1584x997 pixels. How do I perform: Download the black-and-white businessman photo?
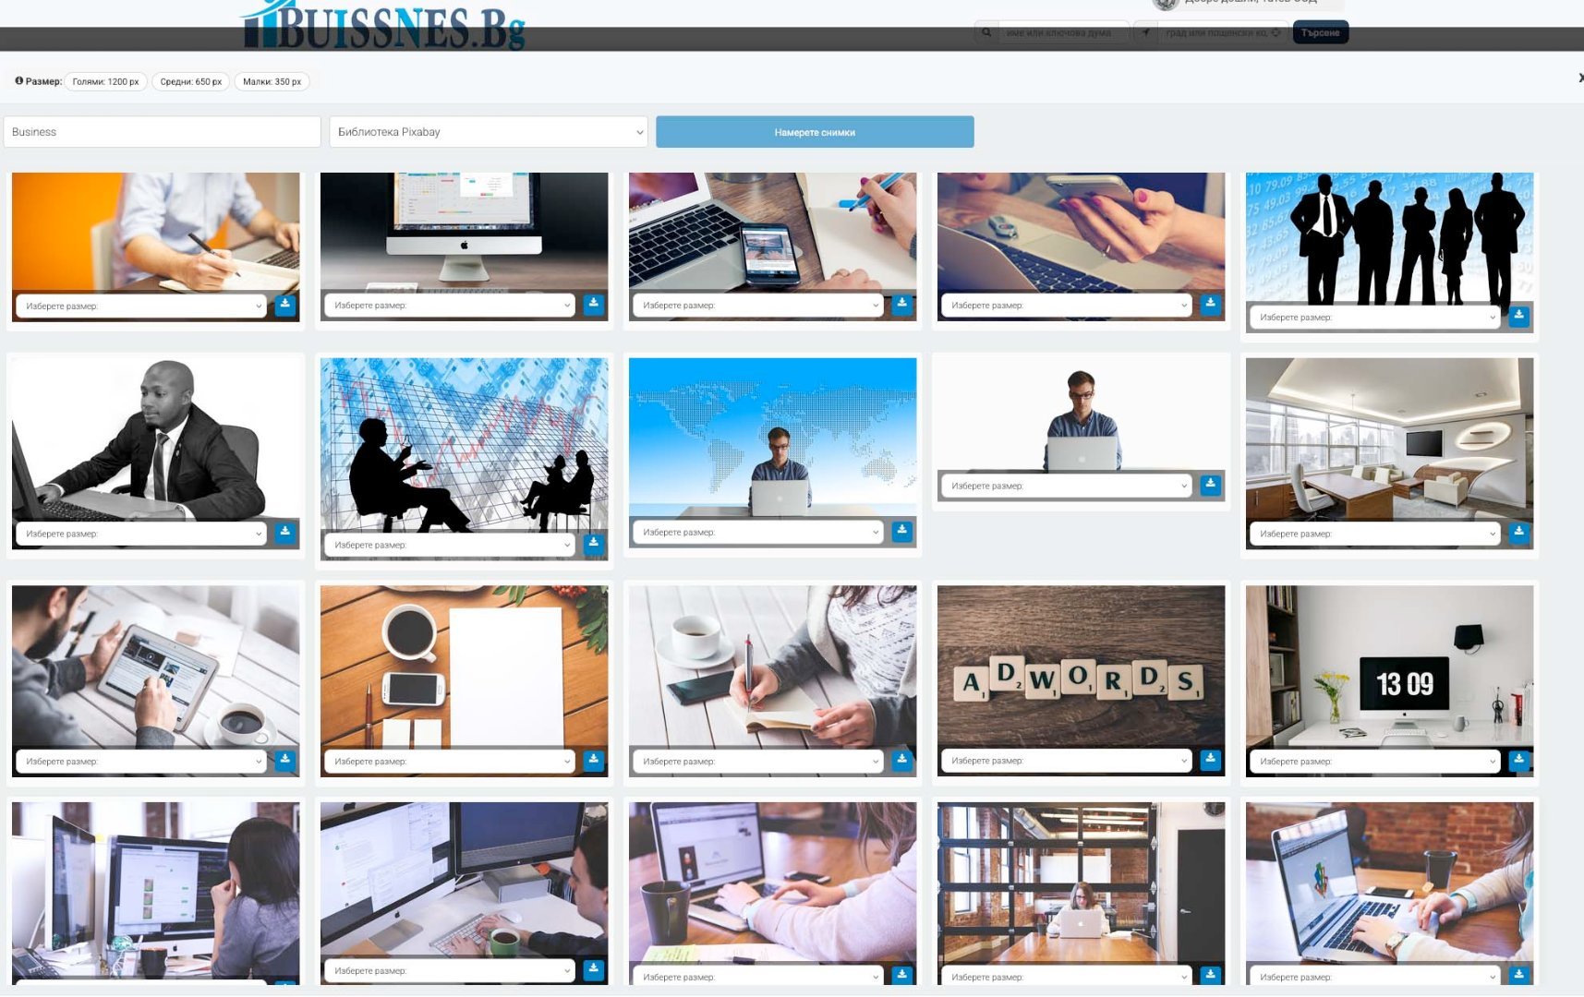(284, 533)
